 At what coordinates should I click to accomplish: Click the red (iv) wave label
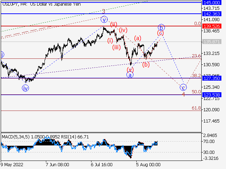[123, 30]
